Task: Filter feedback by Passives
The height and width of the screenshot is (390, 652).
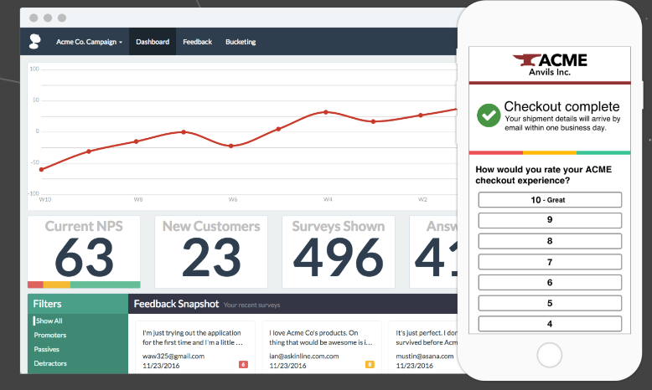Action: 47,349
